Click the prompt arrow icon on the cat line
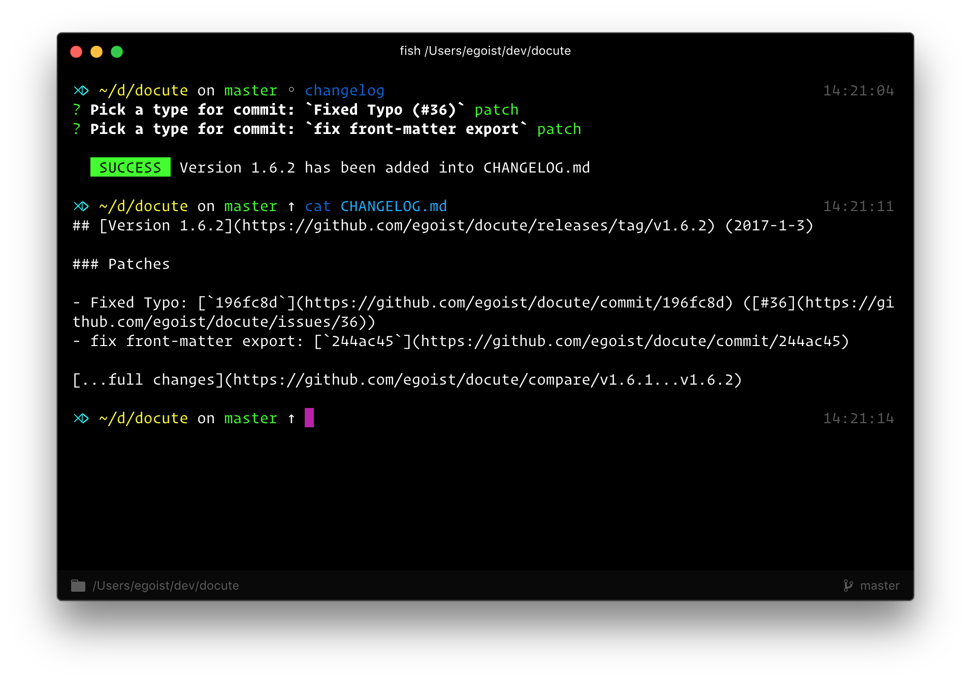 (x=81, y=206)
